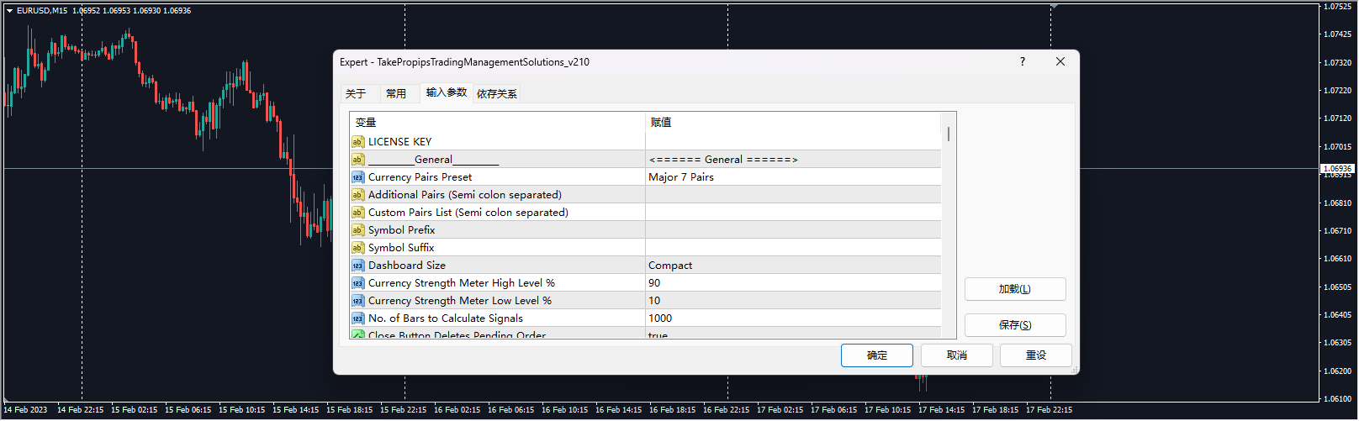Click the 1.07525 price scale label
1359x421 pixels.
click(x=1337, y=7)
